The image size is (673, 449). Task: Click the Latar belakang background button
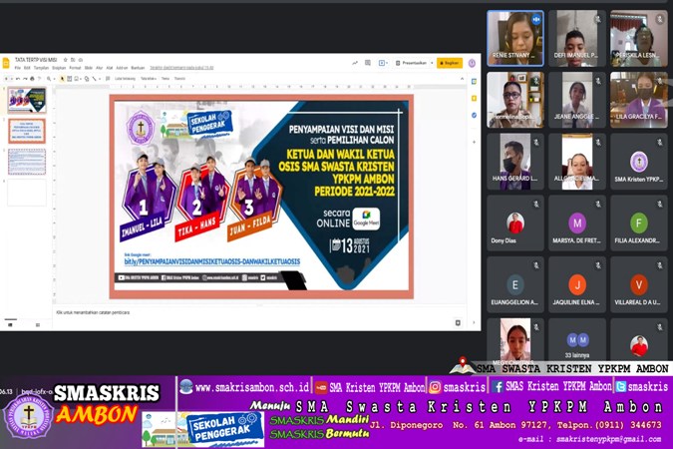[x=125, y=79]
